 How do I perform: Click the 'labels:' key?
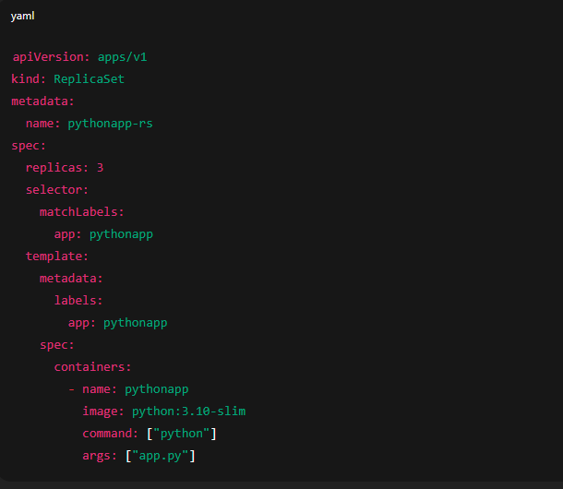tap(78, 301)
